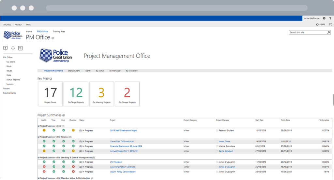334x180 pixels.
Task: Click the list page icon in sidebar
Action: pyautogui.click(x=20, y=48)
